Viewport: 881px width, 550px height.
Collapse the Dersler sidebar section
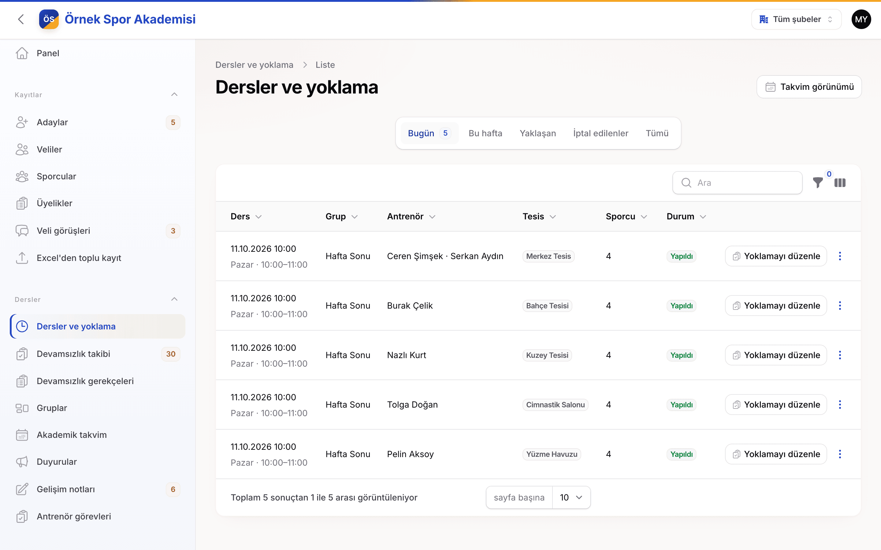point(174,299)
